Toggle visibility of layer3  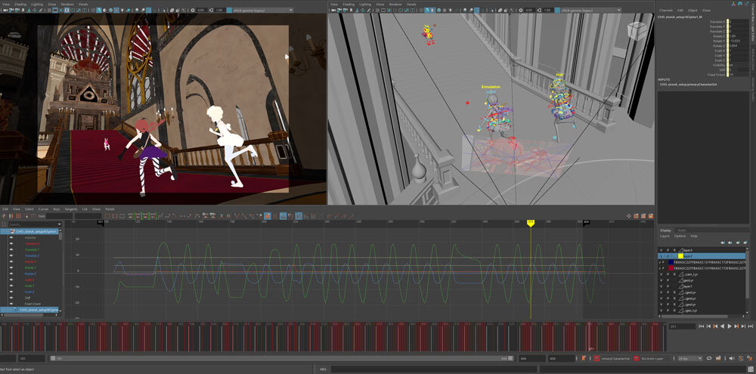coord(661,249)
